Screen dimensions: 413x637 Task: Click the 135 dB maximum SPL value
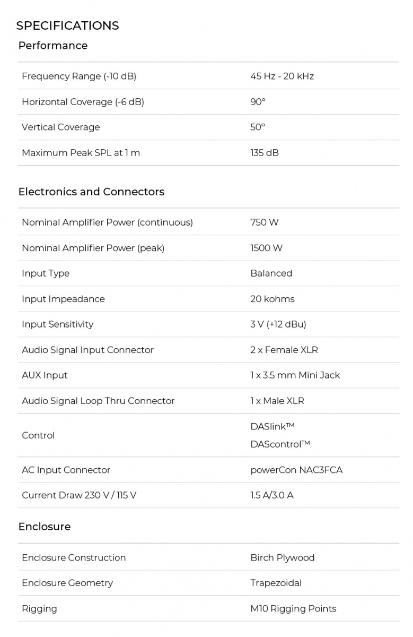(x=265, y=153)
